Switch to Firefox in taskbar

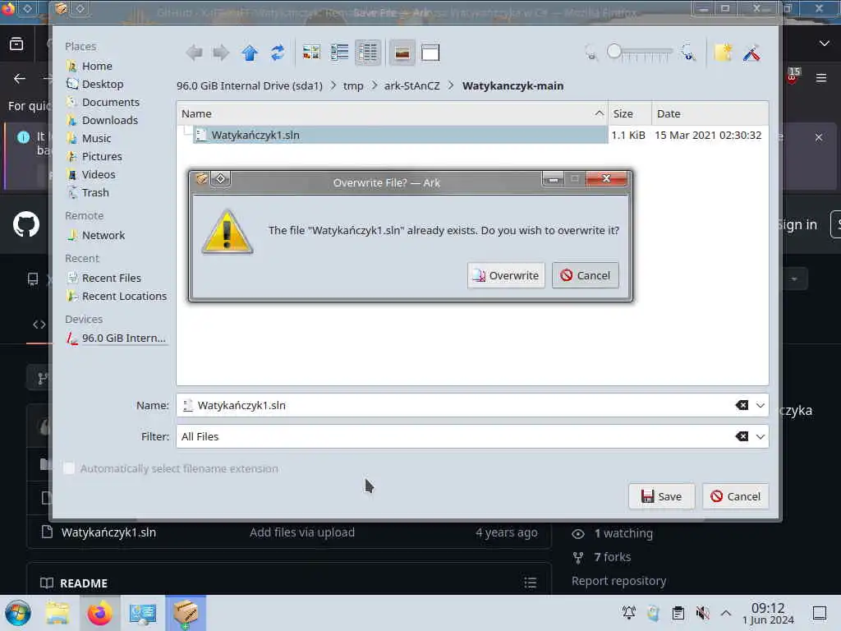(x=99, y=613)
